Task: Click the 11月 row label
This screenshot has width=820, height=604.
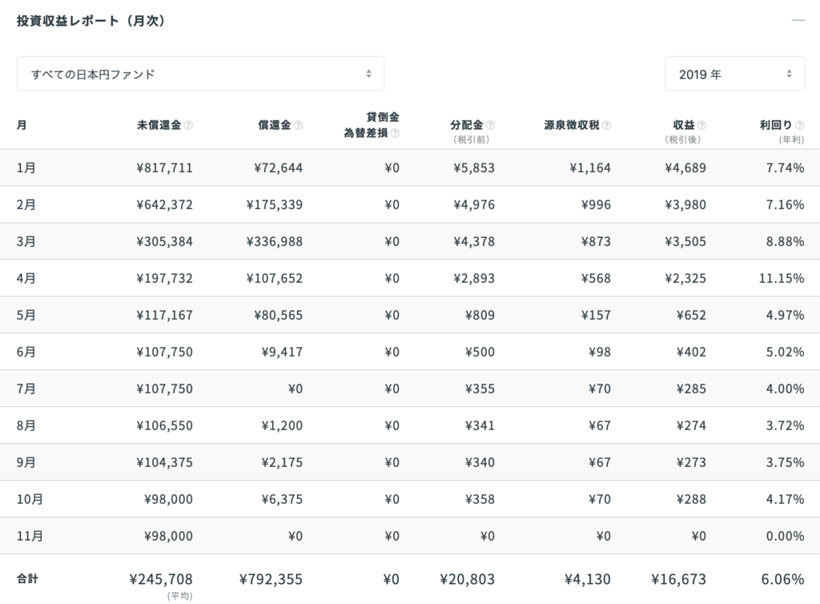Action: (x=30, y=536)
